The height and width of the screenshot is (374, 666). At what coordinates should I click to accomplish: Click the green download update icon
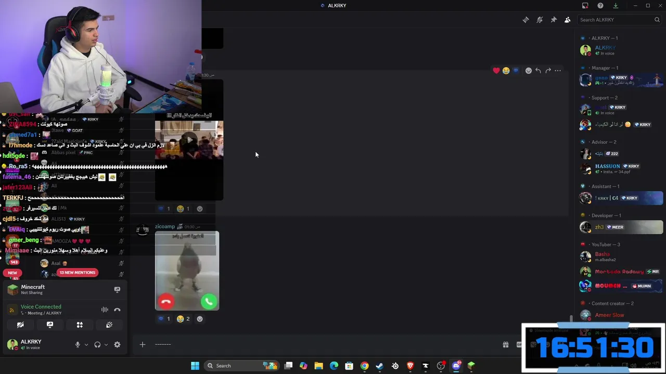click(x=616, y=6)
